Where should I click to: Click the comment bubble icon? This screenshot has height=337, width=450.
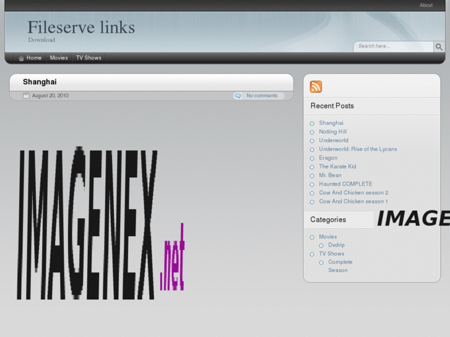pos(238,96)
